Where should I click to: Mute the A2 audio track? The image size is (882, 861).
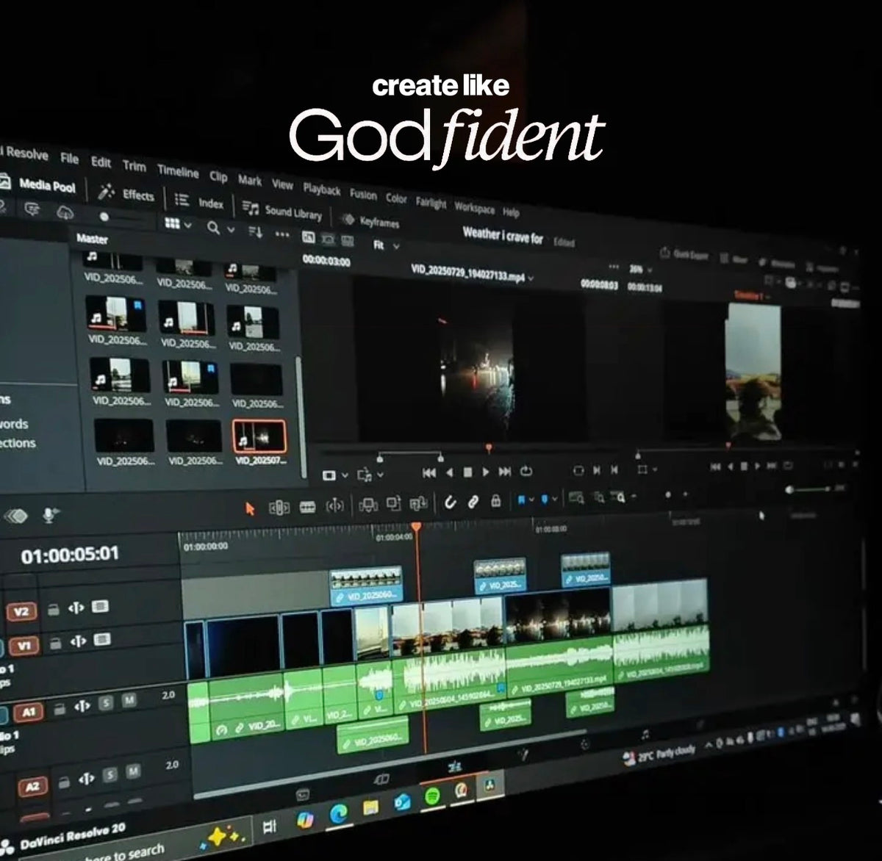coord(133,771)
